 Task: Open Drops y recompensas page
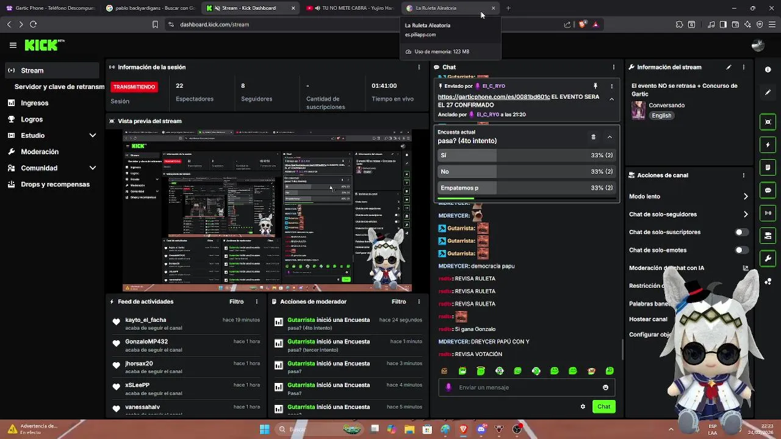pos(52,184)
